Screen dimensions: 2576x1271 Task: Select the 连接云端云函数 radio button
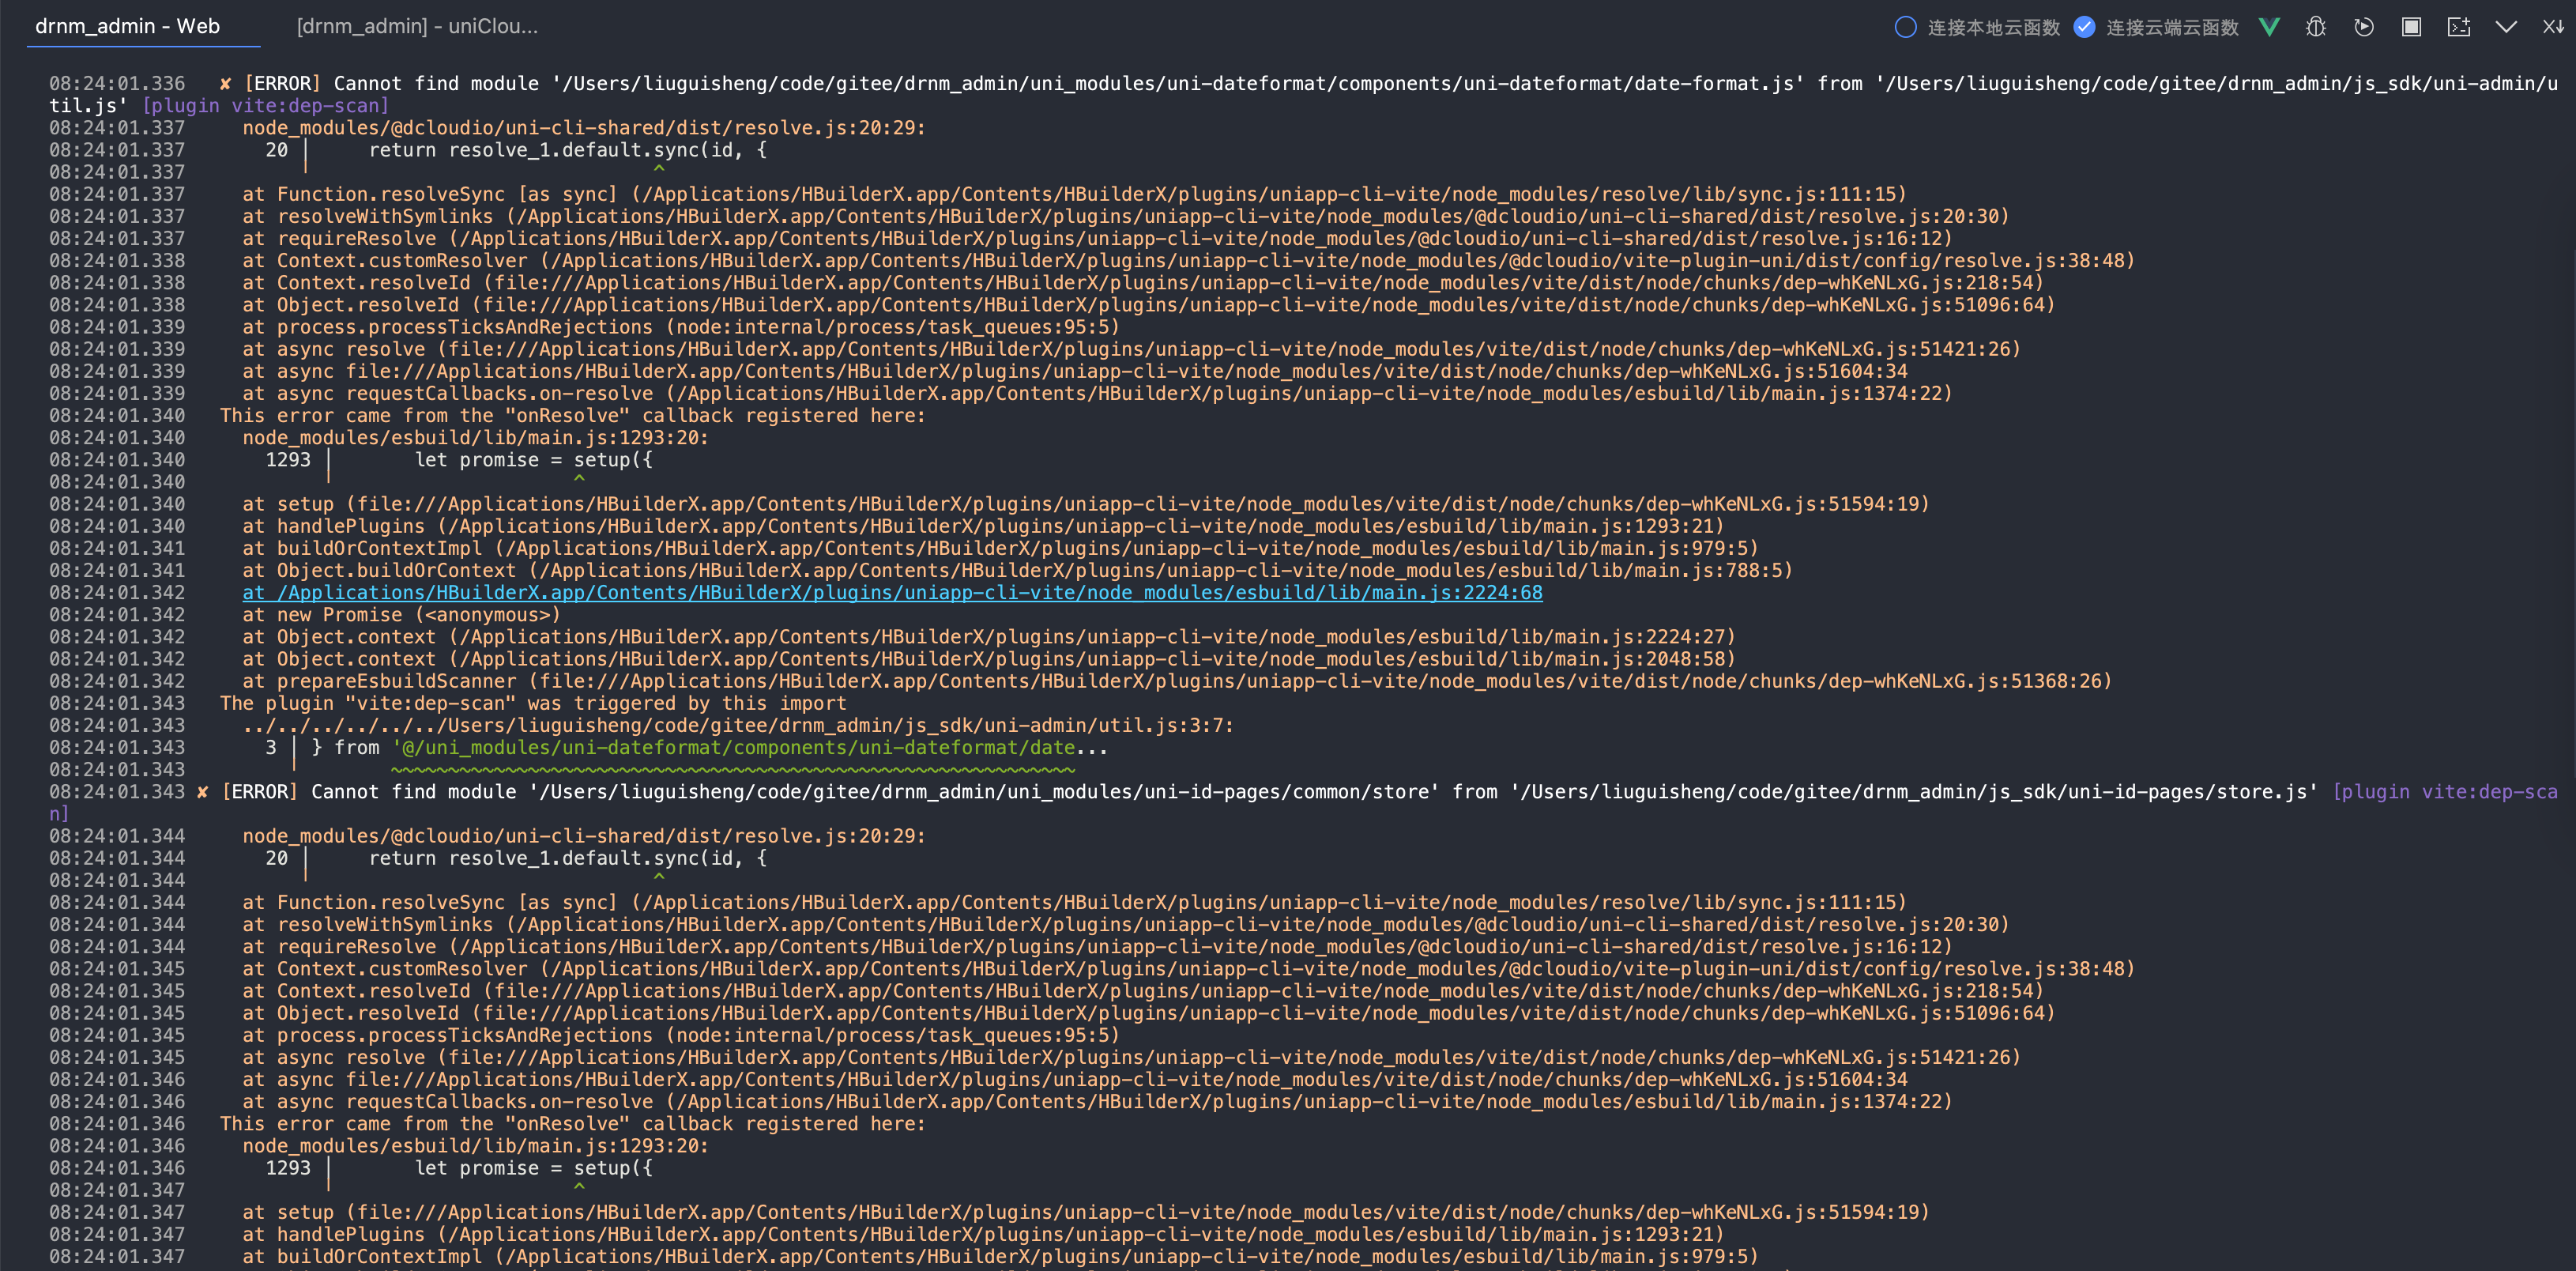click(x=2084, y=27)
